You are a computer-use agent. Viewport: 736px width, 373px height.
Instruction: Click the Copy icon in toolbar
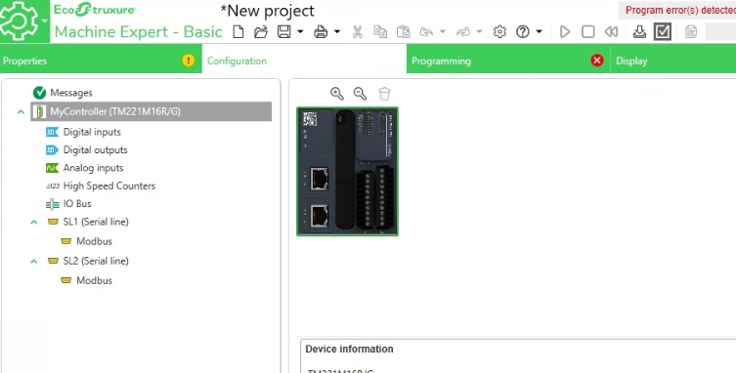click(x=380, y=32)
